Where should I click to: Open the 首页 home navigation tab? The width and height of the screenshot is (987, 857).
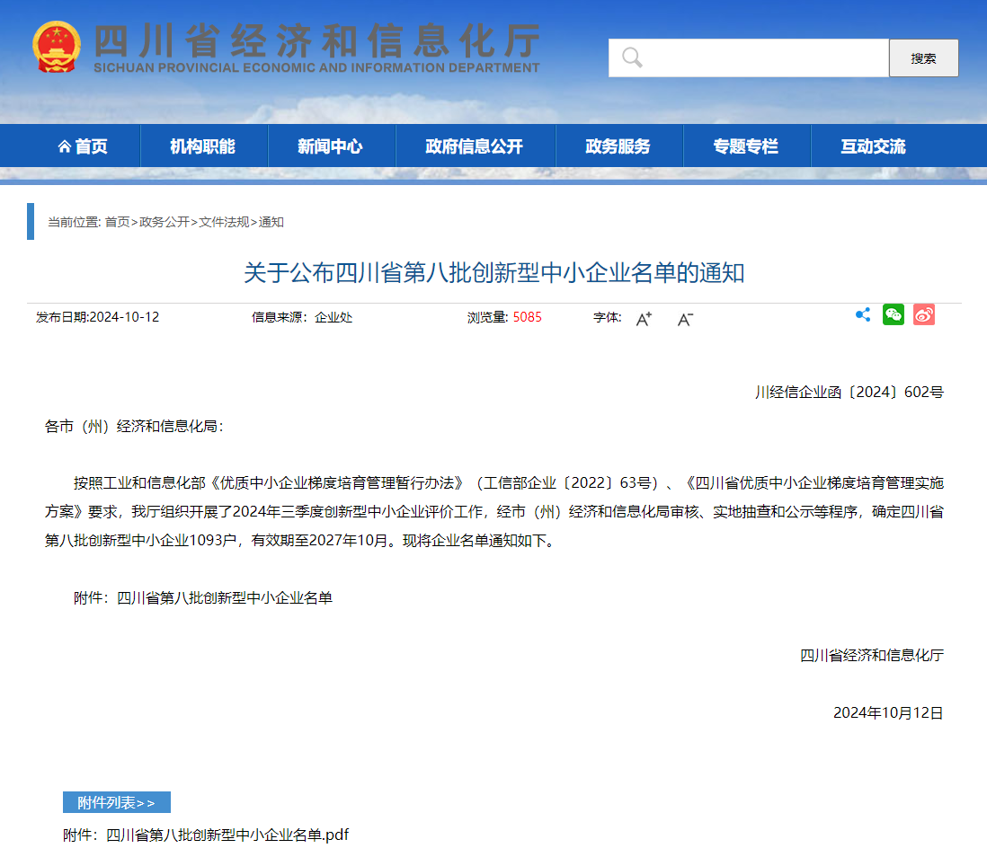(83, 146)
